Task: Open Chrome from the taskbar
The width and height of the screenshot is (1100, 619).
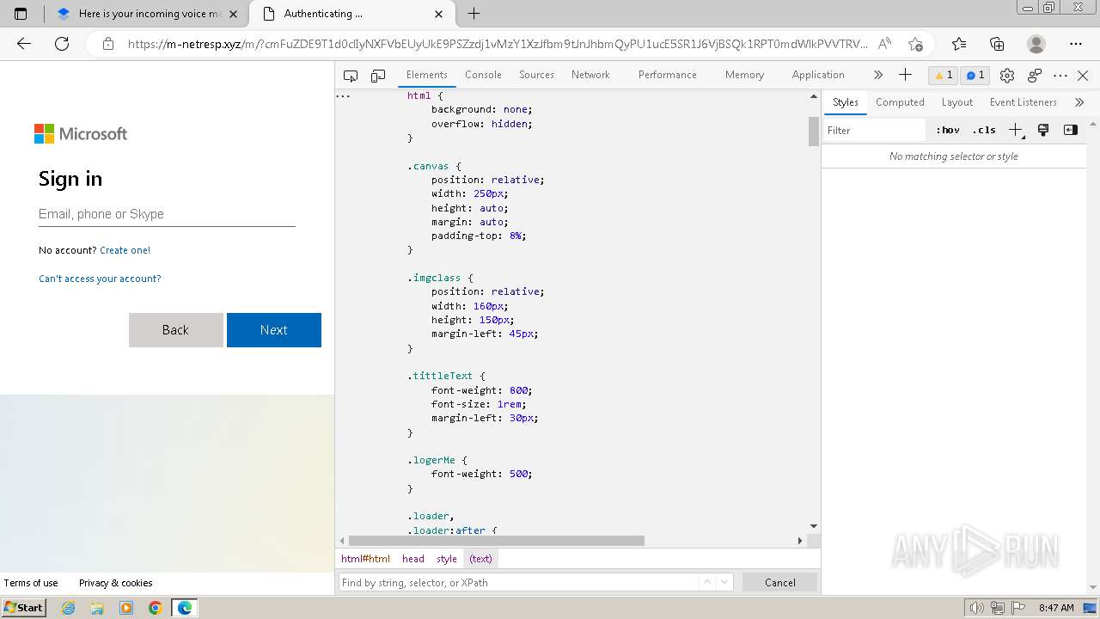Action: point(155,608)
